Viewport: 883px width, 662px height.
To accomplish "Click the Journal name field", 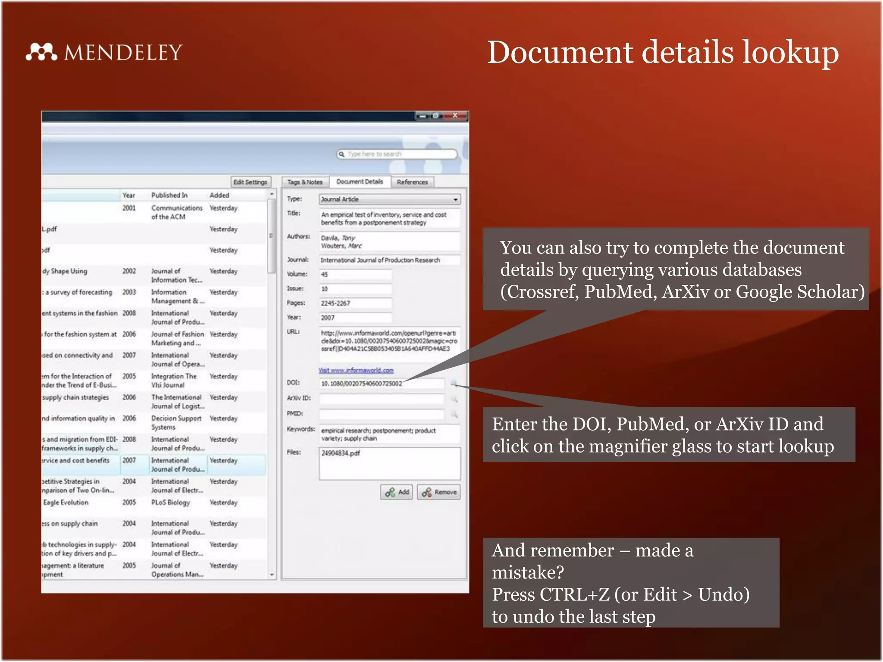I will point(390,260).
